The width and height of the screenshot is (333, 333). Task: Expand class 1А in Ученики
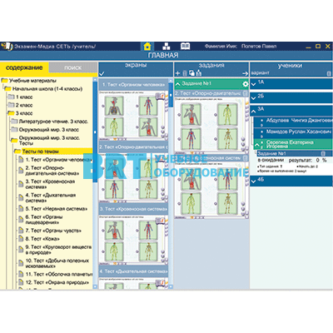[253, 83]
